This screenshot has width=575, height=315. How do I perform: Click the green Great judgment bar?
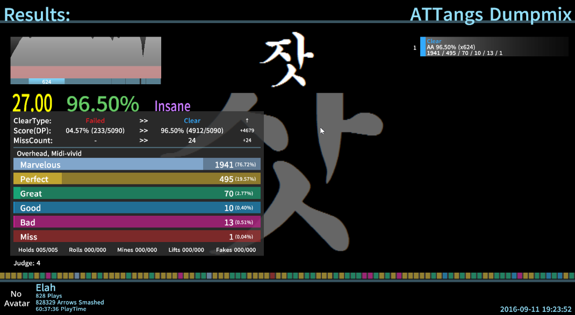[x=136, y=194]
